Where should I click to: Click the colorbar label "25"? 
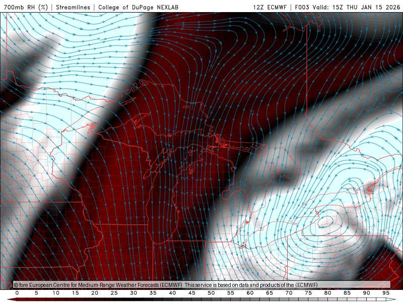click(114, 293)
